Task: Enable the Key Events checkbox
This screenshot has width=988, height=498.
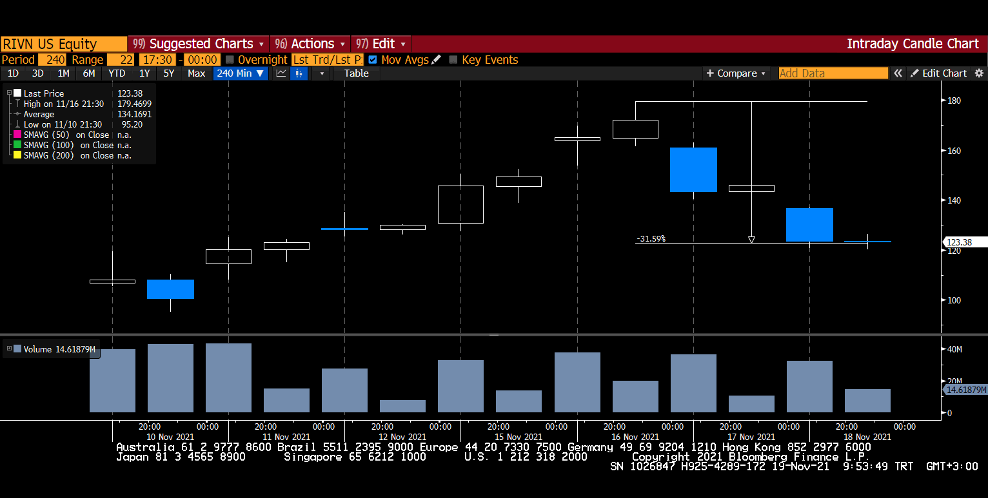Action: [453, 60]
